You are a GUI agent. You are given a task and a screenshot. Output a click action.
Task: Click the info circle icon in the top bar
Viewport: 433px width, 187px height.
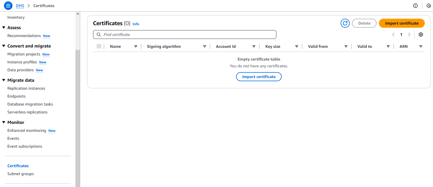pos(415,5)
